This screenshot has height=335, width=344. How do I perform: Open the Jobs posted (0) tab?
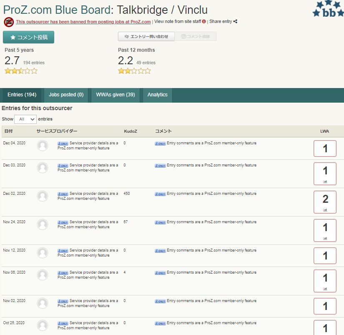66,95
